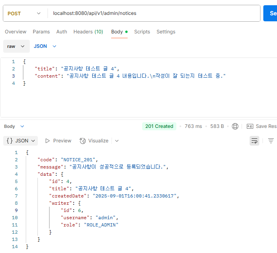This screenshot has width=277, height=253.
Task: Switch to the Params tab
Action: click(x=41, y=32)
